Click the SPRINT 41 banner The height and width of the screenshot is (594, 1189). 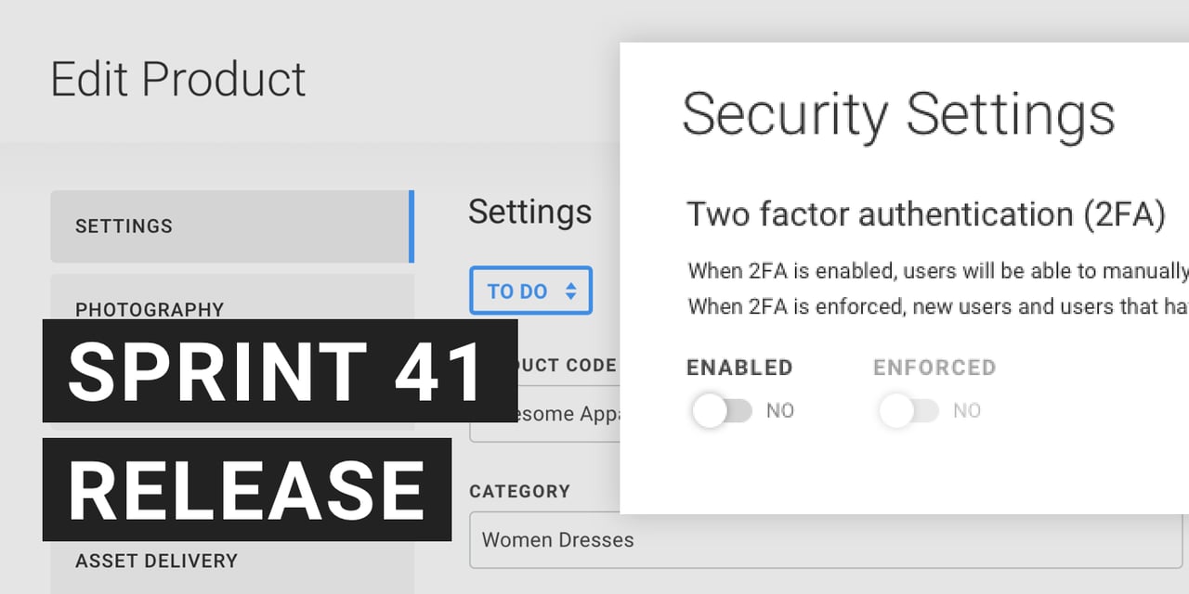tap(279, 371)
